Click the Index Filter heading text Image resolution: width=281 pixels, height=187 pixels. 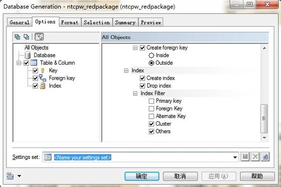153,93
